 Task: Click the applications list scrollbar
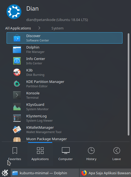point(128,84)
